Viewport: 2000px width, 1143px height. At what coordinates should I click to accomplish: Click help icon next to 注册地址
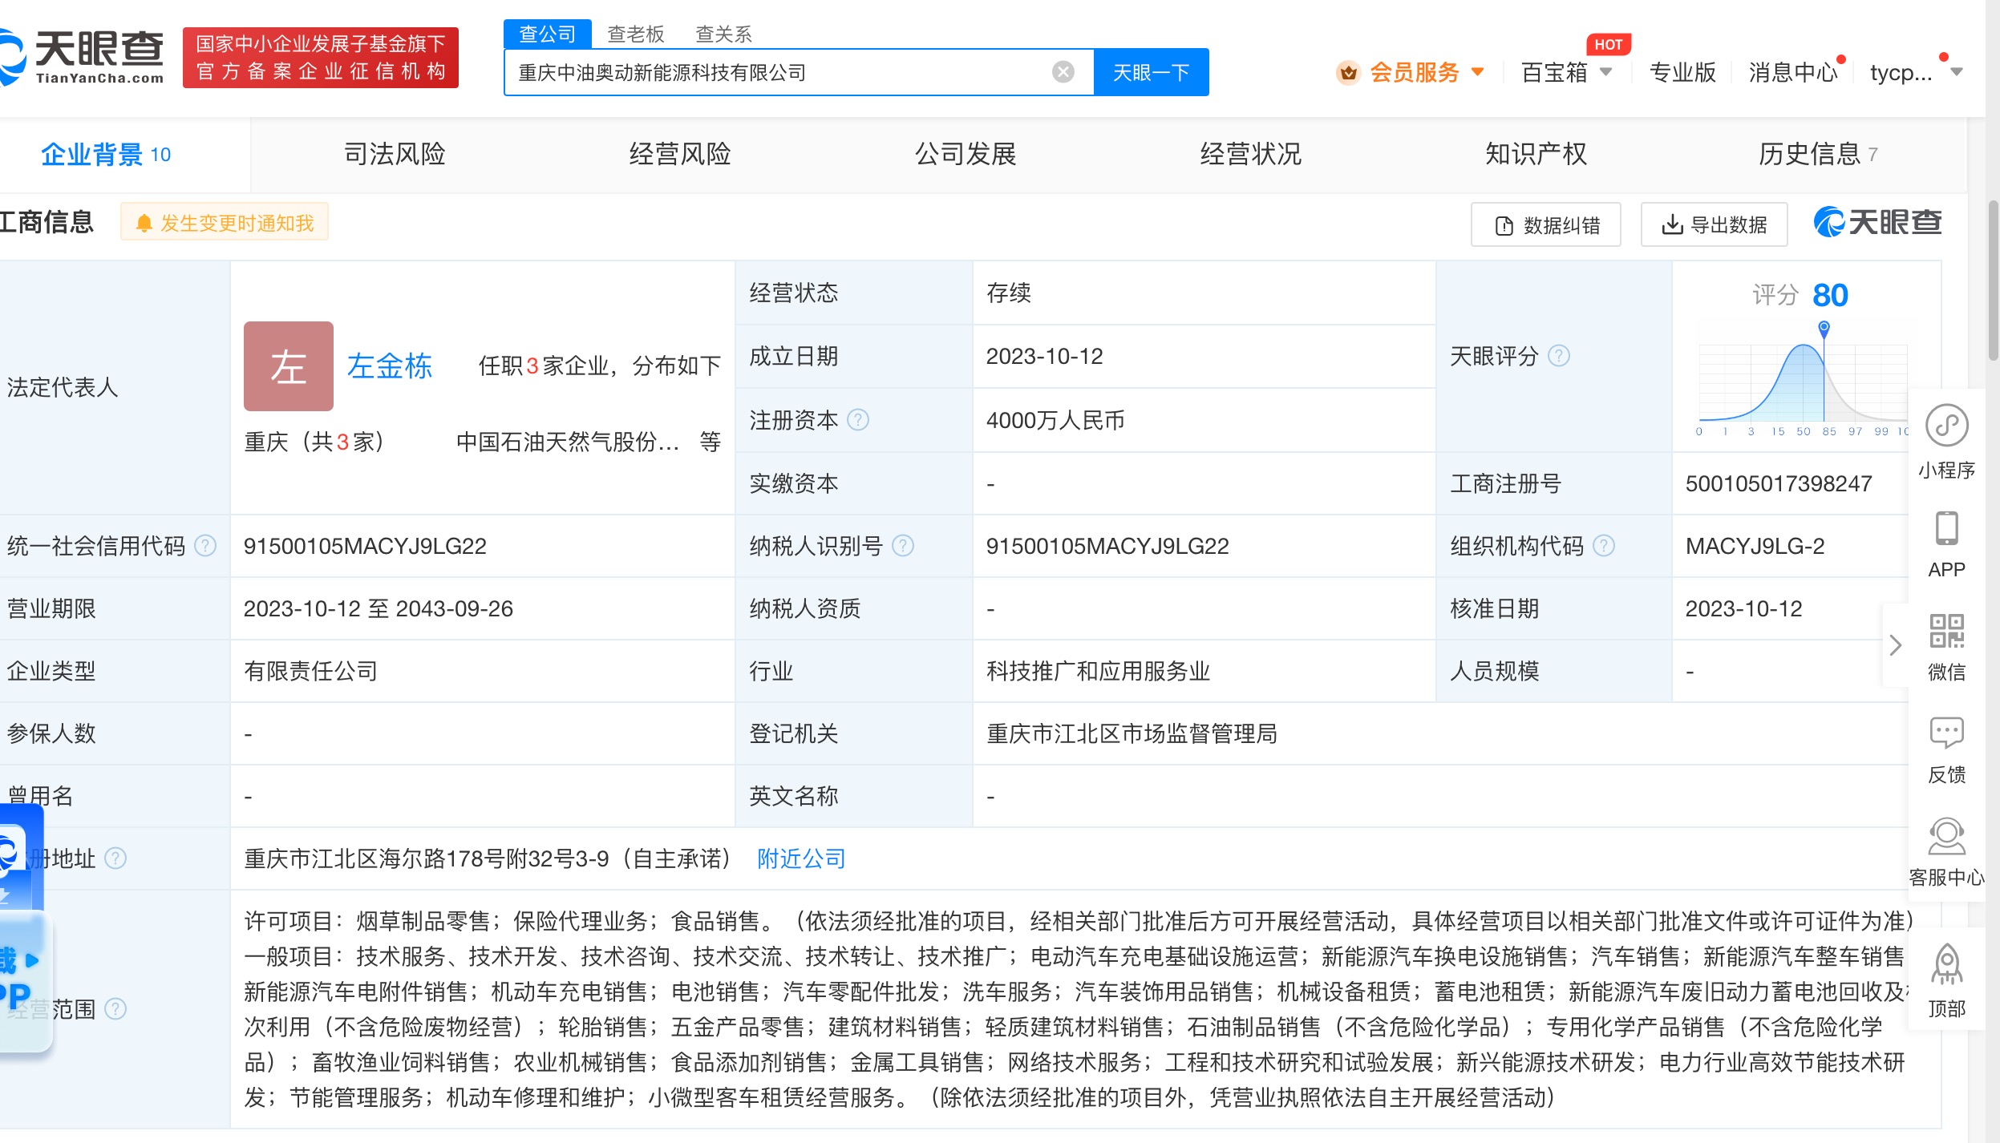click(115, 858)
